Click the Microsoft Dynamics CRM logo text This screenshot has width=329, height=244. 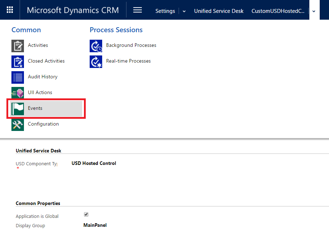click(73, 10)
